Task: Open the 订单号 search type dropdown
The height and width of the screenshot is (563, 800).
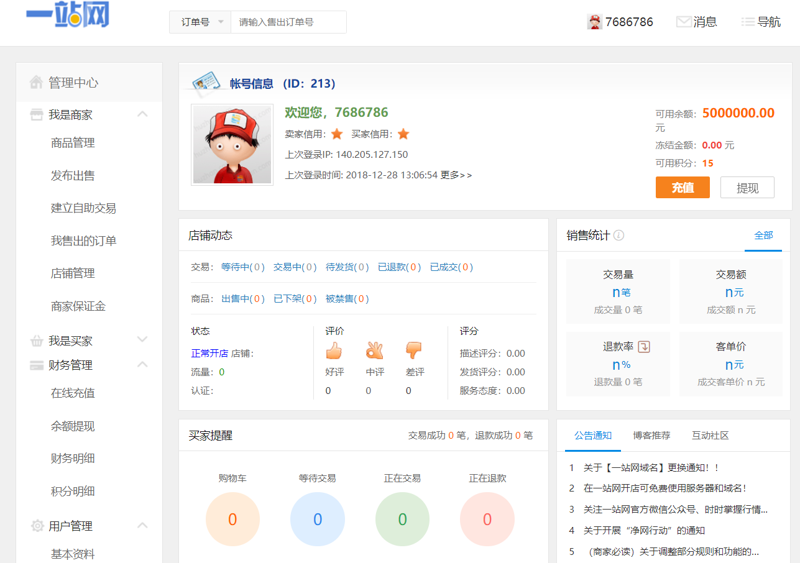Action: point(200,22)
